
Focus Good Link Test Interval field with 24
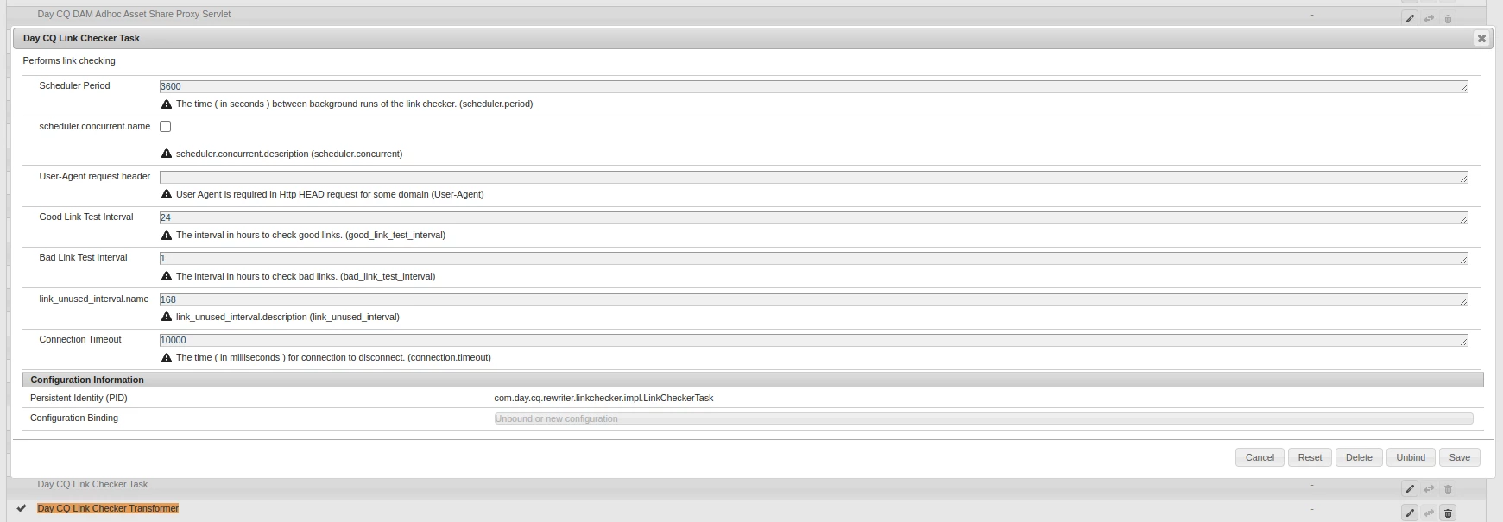click(x=813, y=217)
